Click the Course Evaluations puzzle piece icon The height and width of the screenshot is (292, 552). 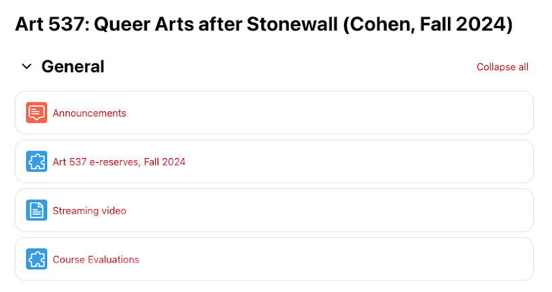click(36, 259)
